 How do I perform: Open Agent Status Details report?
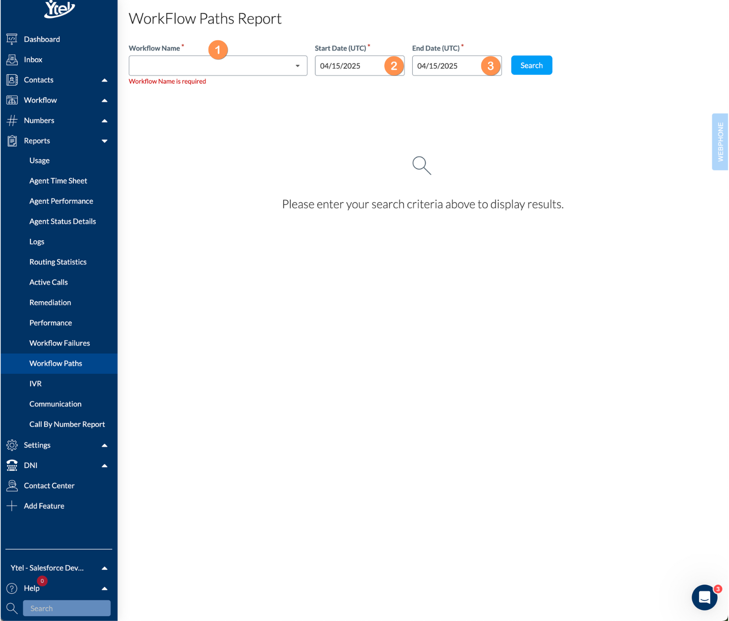click(x=62, y=221)
